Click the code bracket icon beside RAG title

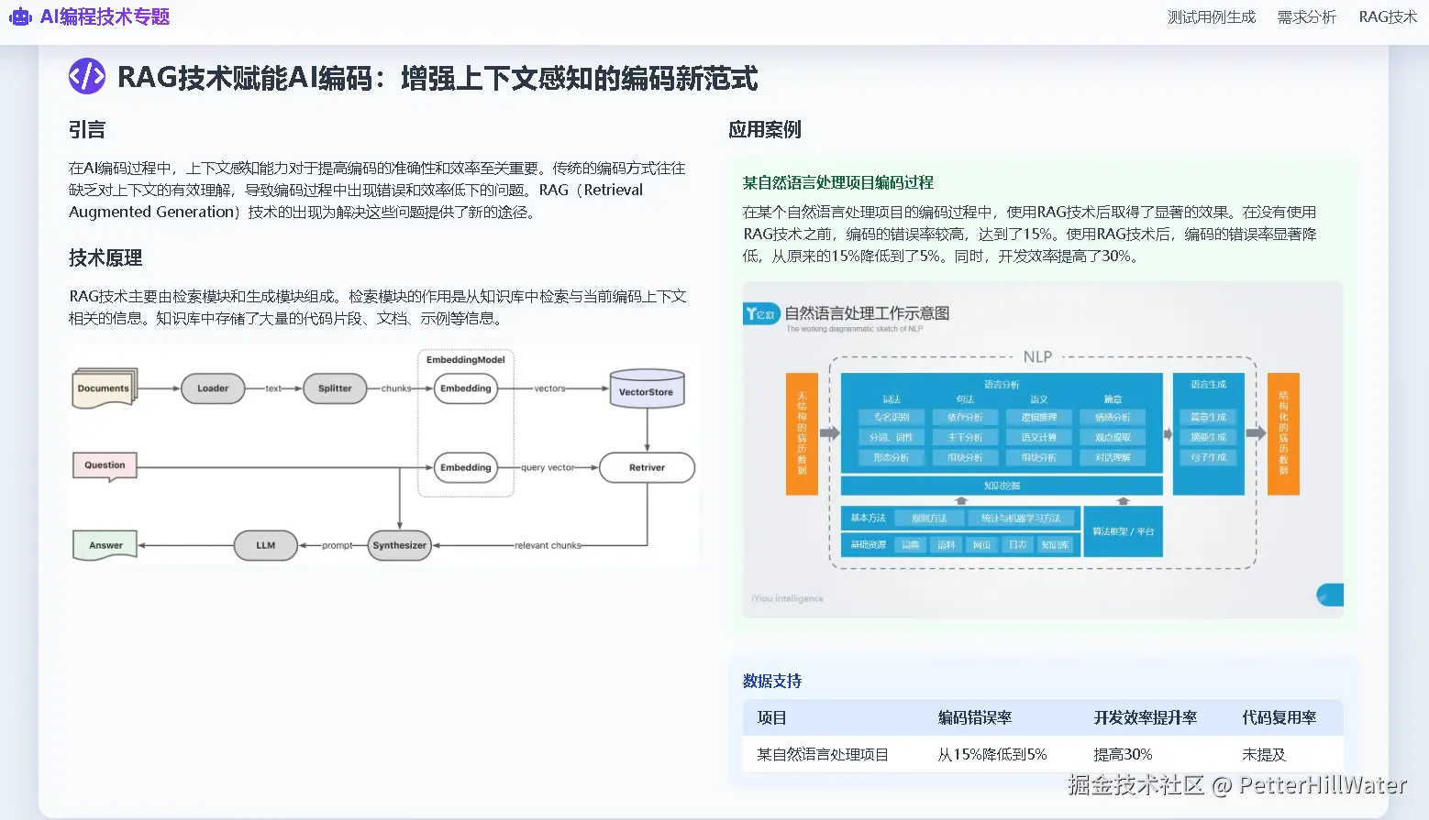click(87, 77)
